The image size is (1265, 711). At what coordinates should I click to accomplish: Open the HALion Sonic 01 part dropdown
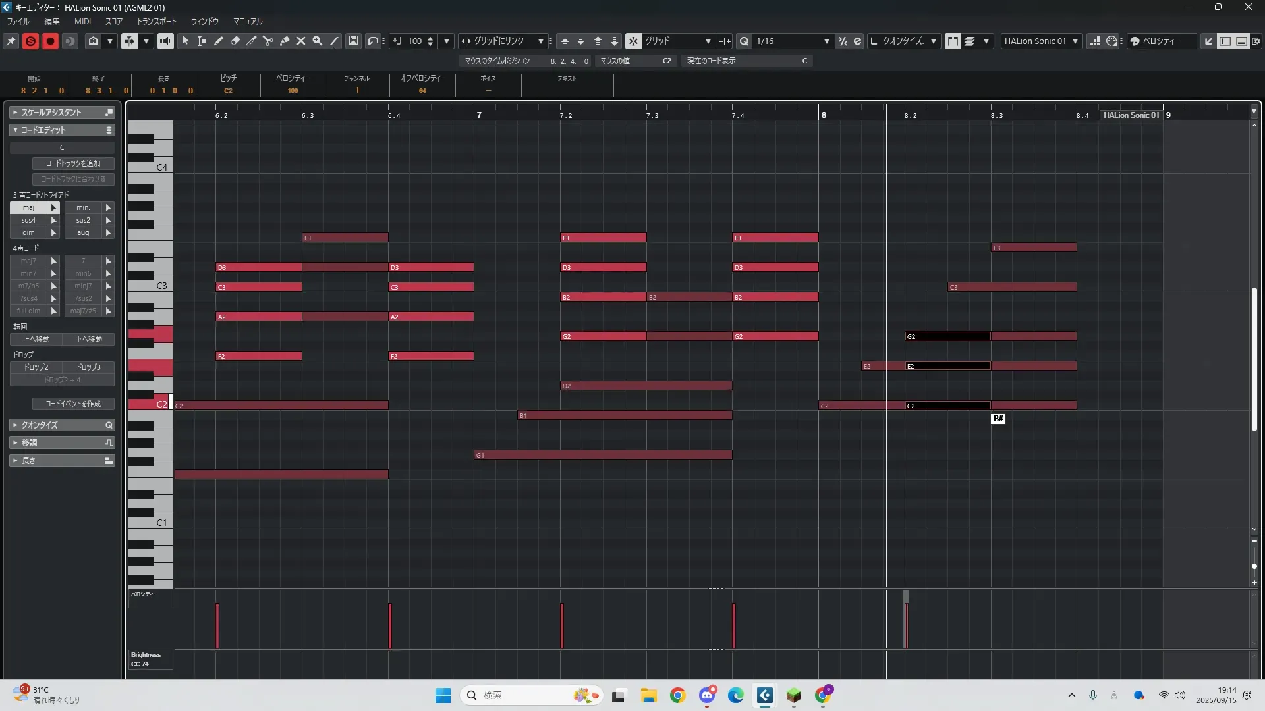tap(1075, 41)
